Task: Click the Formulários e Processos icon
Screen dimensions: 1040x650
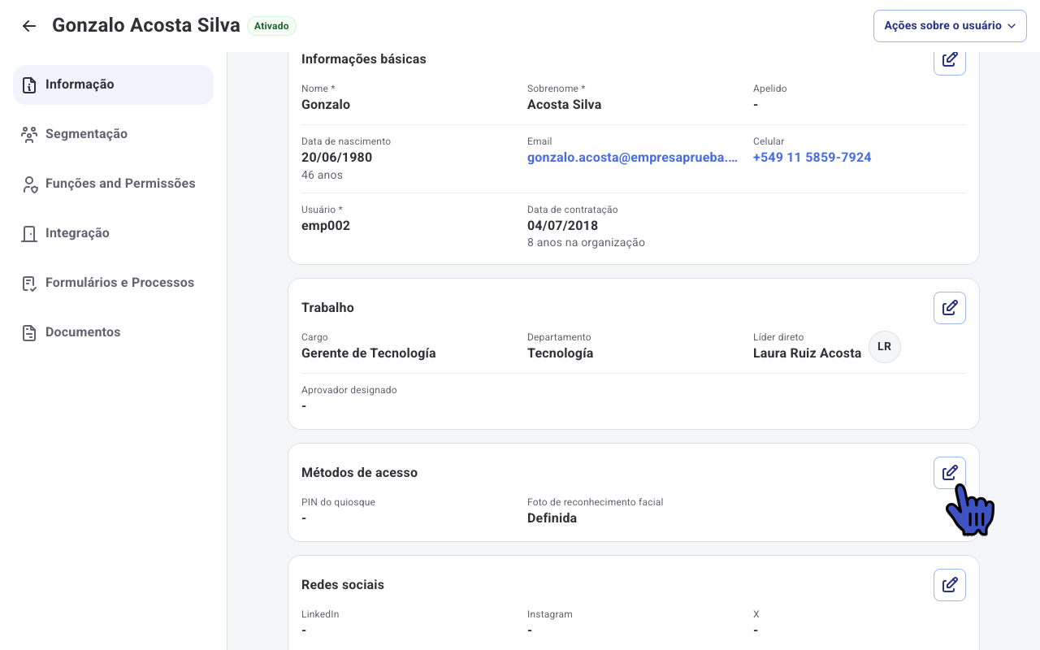Action: (29, 284)
